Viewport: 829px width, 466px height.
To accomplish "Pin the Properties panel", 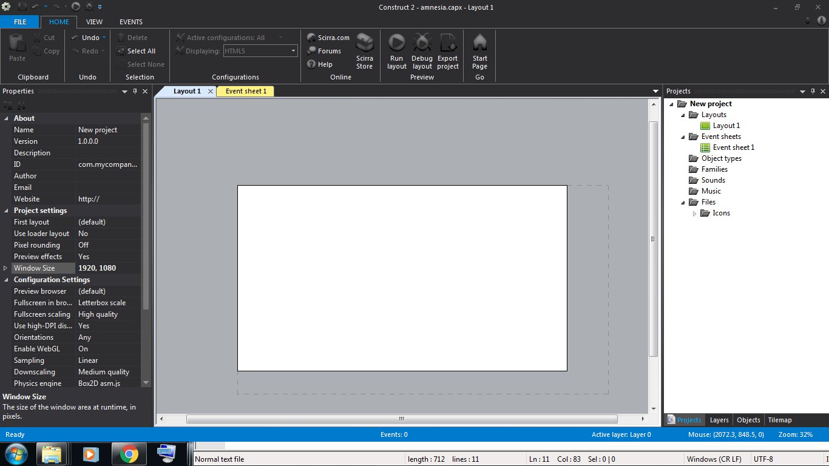I will click(135, 91).
